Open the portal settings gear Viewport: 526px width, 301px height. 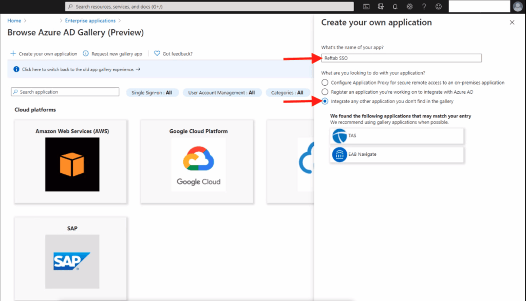click(x=408, y=6)
